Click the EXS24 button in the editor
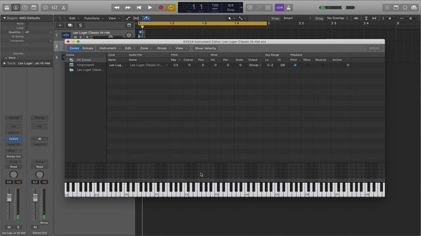Screen dimensions: 421x236 click(374, 48)
